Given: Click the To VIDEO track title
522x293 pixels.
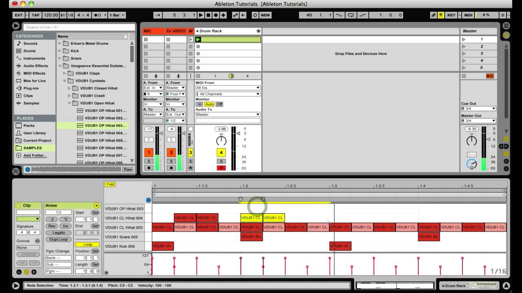Looking at the screenshot, I should pos(175,31).
